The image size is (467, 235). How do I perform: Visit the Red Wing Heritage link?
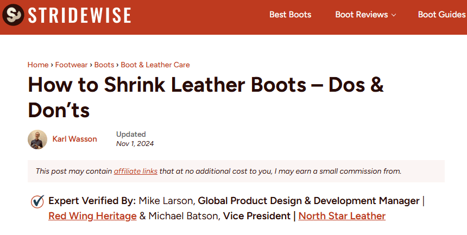point(92,216)
